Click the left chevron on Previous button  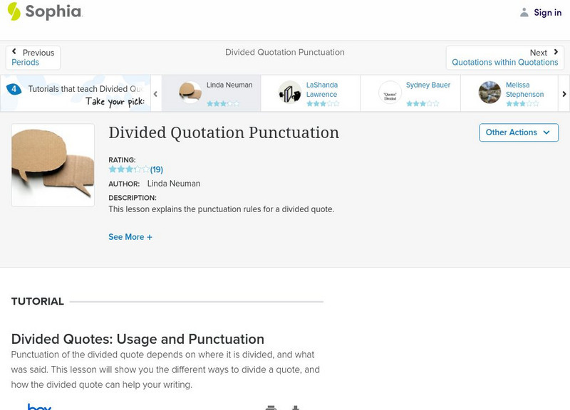click(14, 51)
